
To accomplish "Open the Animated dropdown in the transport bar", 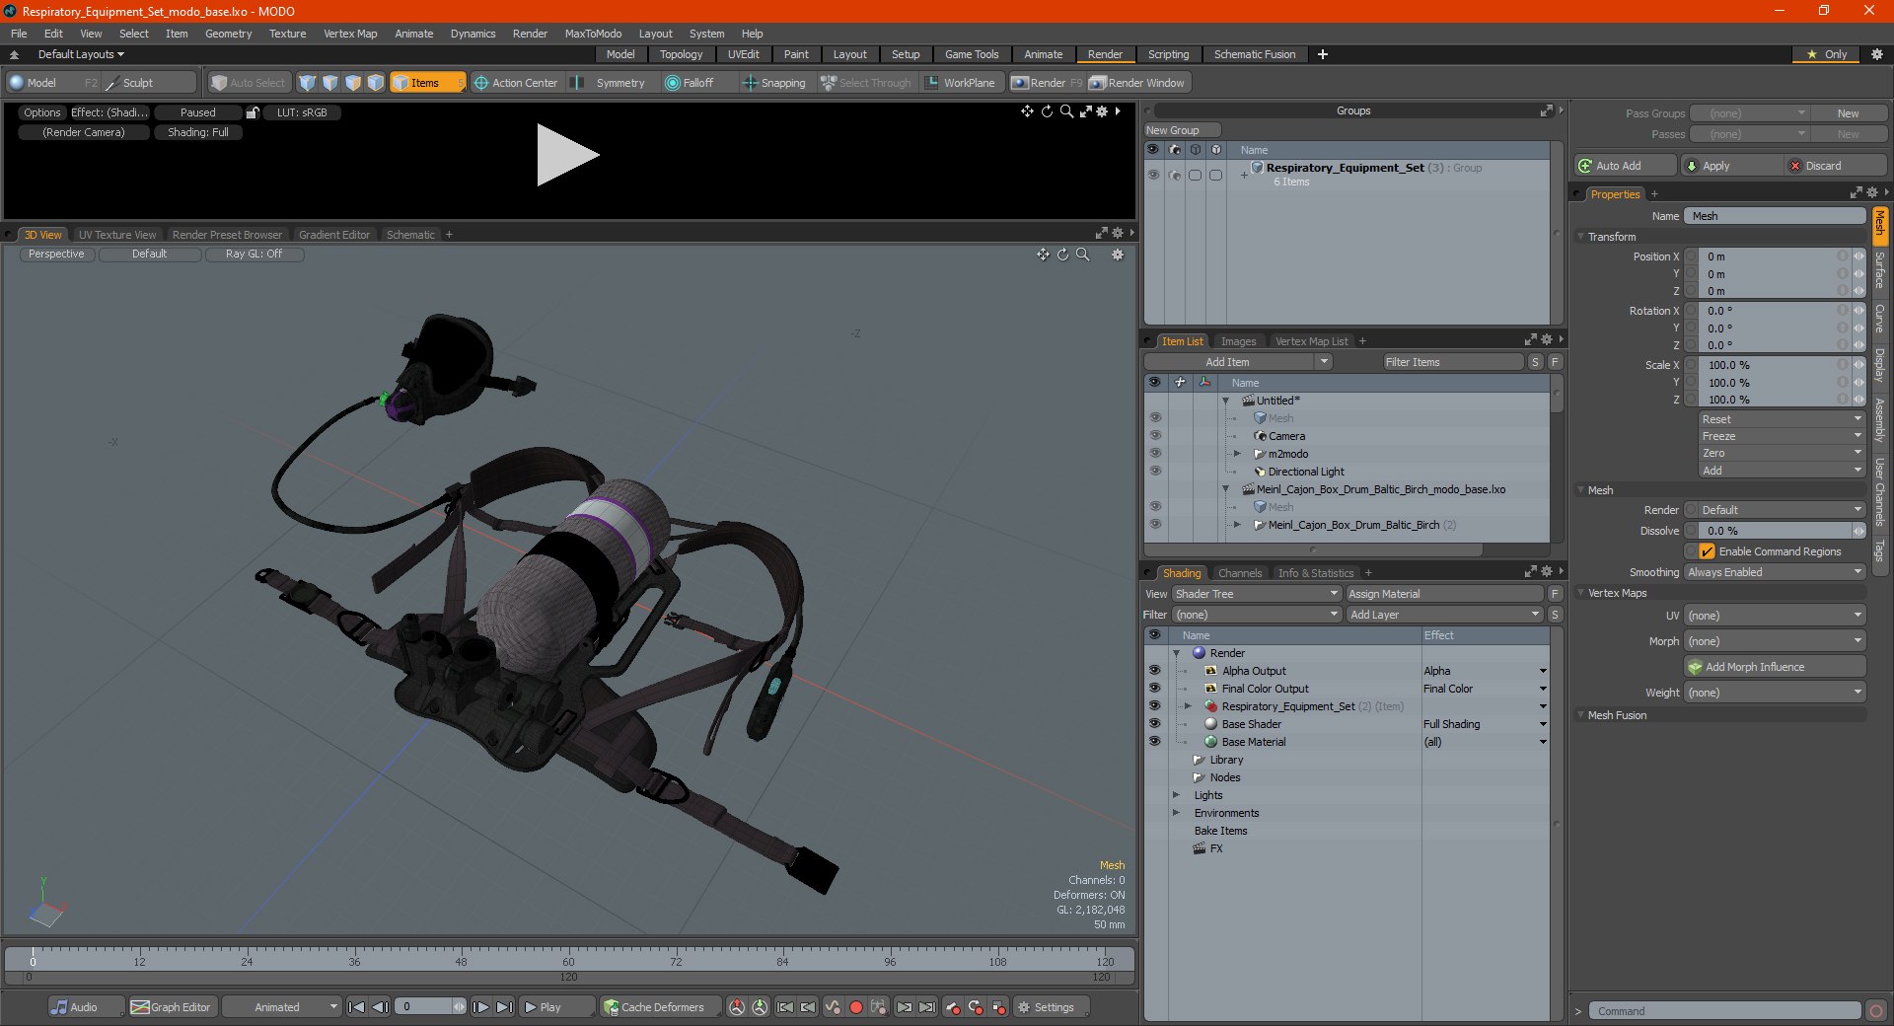I will [282, 1007].
